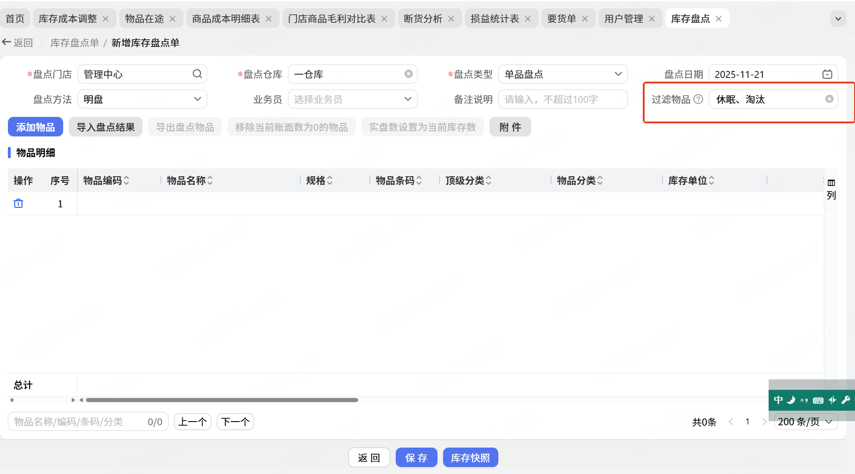Change the 200 条/页 page size

click(x=806, y=422)
